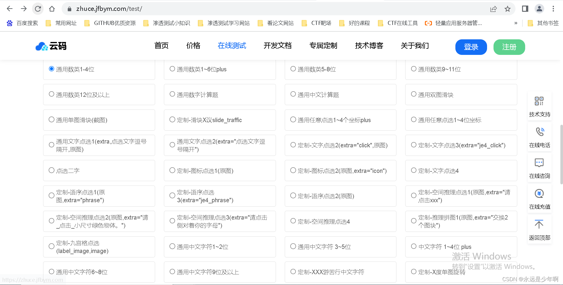The width and height of the screenshot is (563, 285).
Task: Switch to the 价格 menu item
Action: click(193, 46)
